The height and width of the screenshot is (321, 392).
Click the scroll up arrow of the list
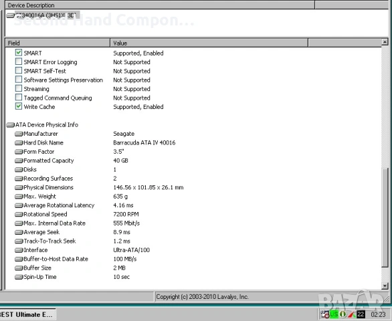coord(385,42)
